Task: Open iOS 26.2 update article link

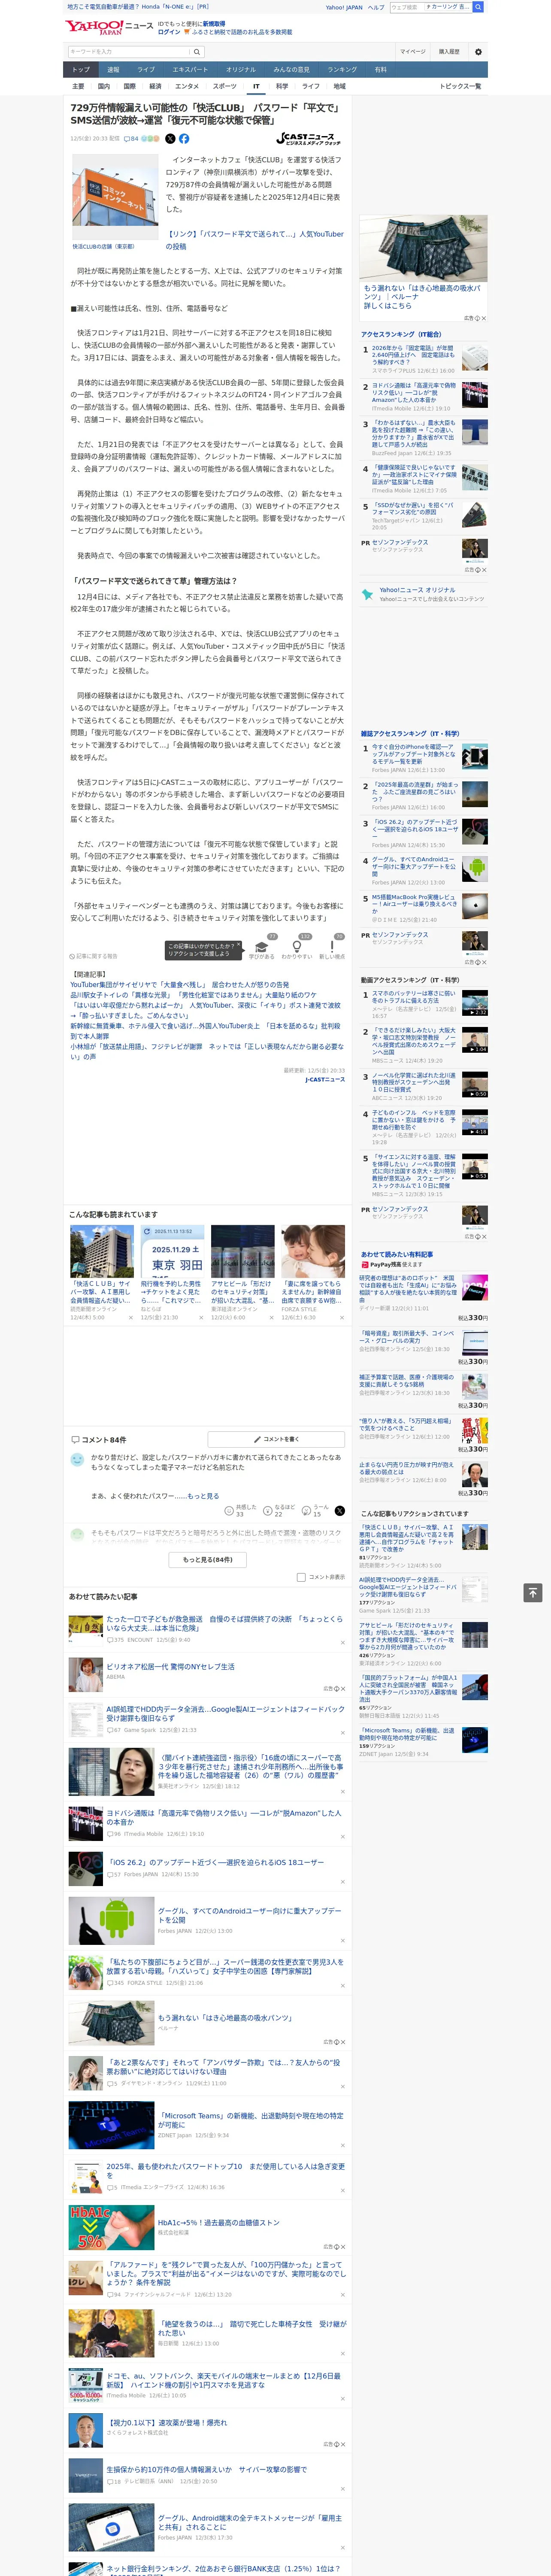Action: (x=215, y=1862)
